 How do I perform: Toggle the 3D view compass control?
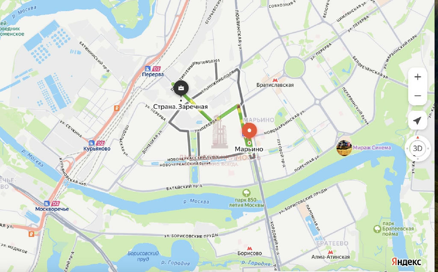(x=417, y=148)
